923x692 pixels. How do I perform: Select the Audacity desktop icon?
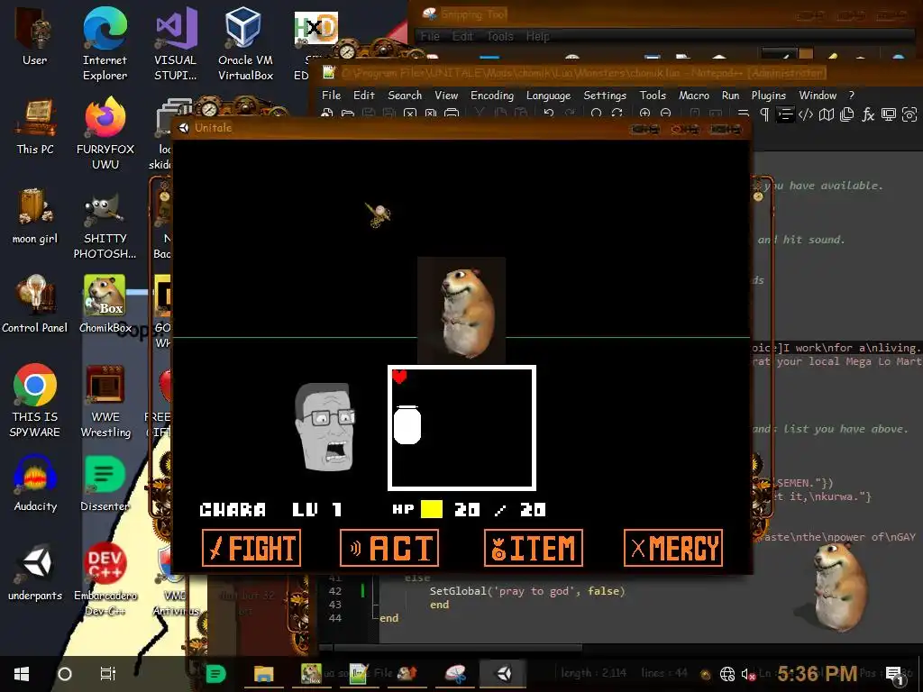click(x=35, y=483)
